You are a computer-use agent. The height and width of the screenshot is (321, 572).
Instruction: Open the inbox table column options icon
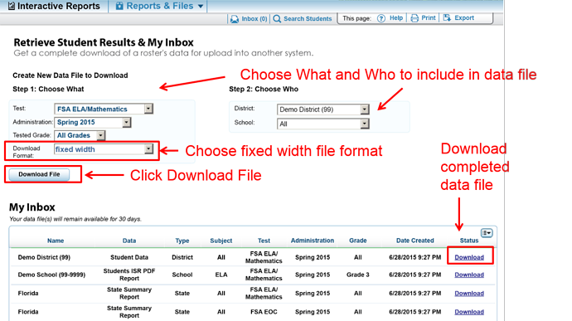coord(487,233)
